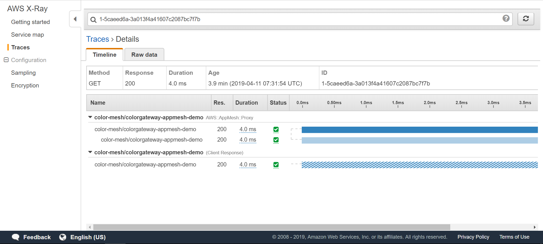543x244 pixels.
Task: Click the scrollbar left arrow
Action: coord(90,227)
